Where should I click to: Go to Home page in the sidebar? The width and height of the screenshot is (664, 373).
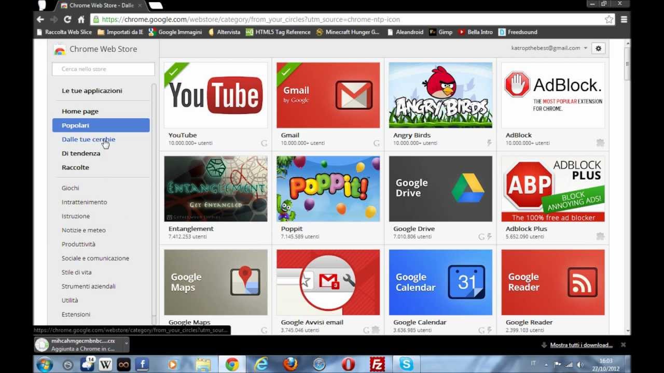click(80, 111)
